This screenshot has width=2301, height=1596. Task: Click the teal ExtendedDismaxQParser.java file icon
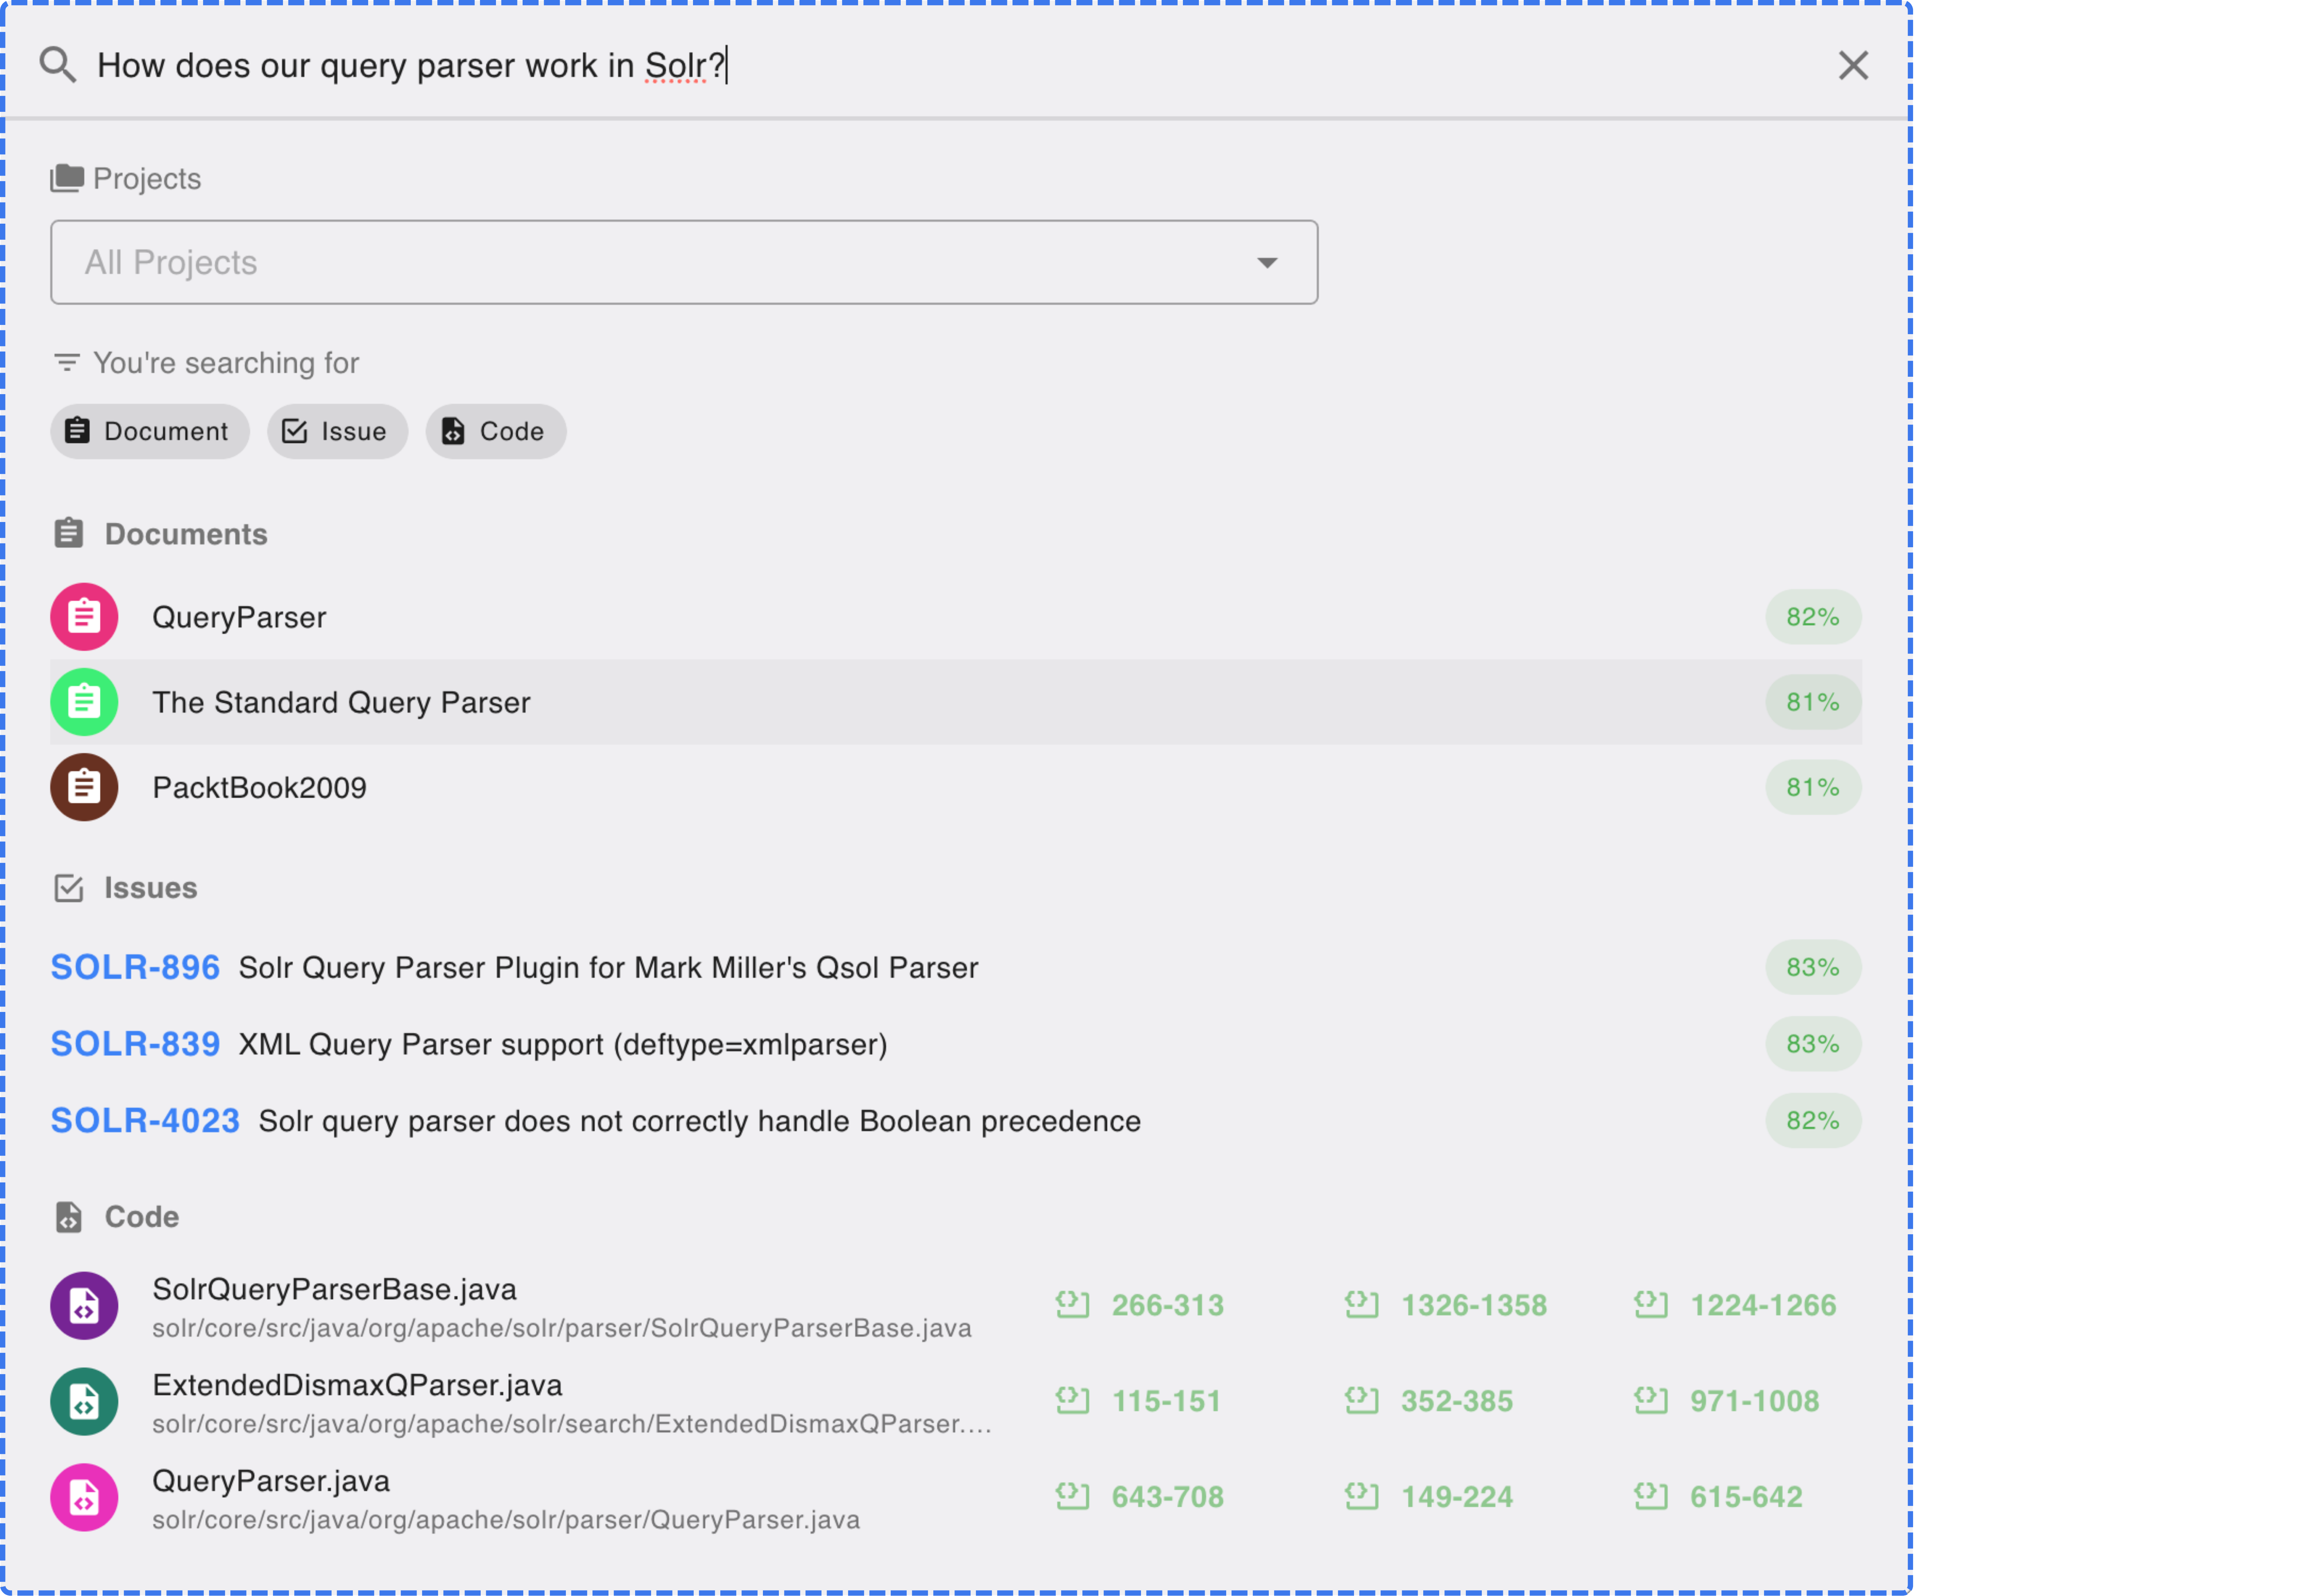pyautogui.click(x=84, y=1401)
